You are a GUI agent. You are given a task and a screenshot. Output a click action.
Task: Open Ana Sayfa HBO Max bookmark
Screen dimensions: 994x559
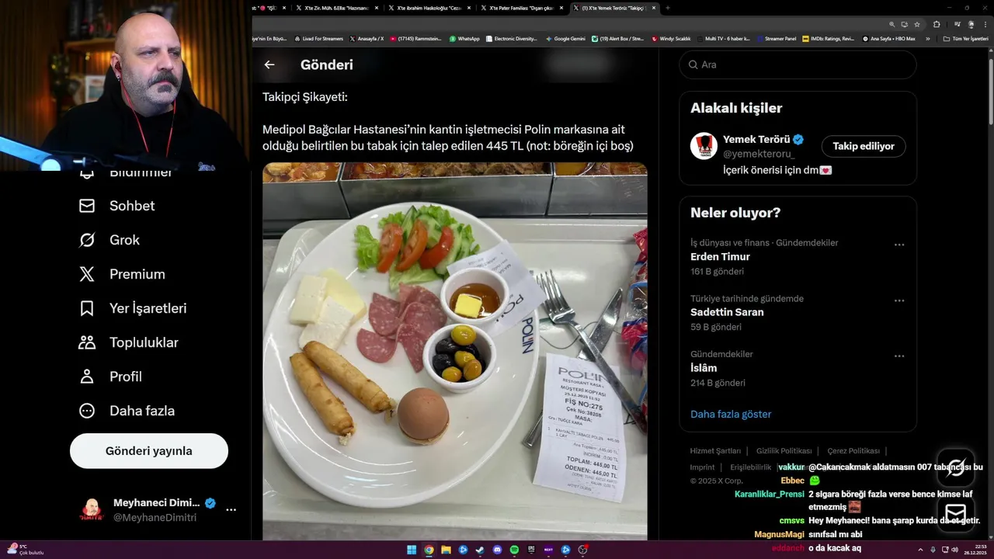[x=888, y=39]
